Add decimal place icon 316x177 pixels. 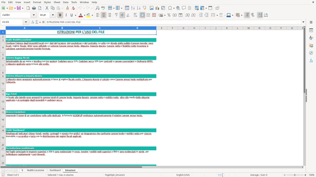187,15
